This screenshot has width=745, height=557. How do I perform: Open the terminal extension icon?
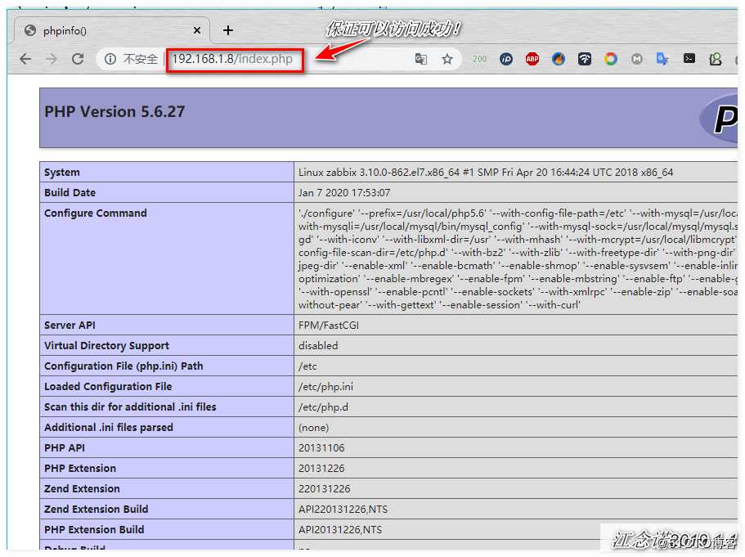689,58
